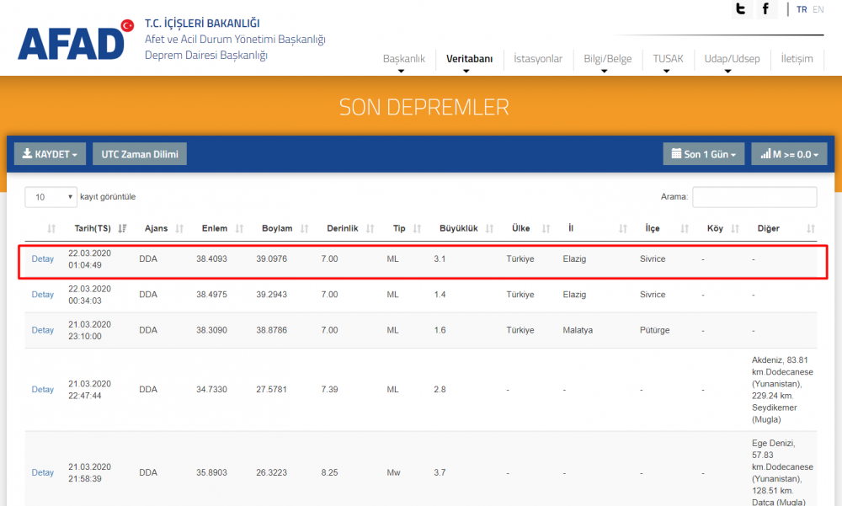Sort table by Boylam column arrows
This screenshot has width=842, height=506.
[304, 228]
